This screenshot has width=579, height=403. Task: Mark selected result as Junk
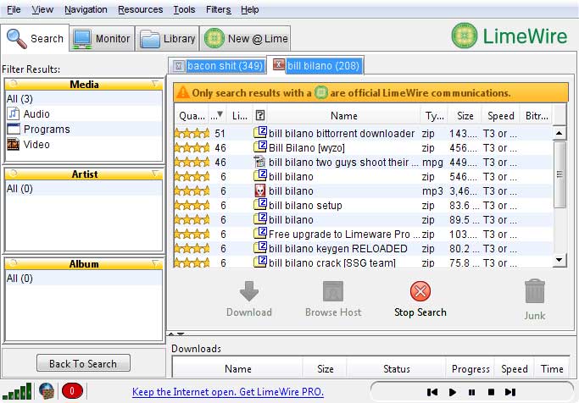coord(534,300)
